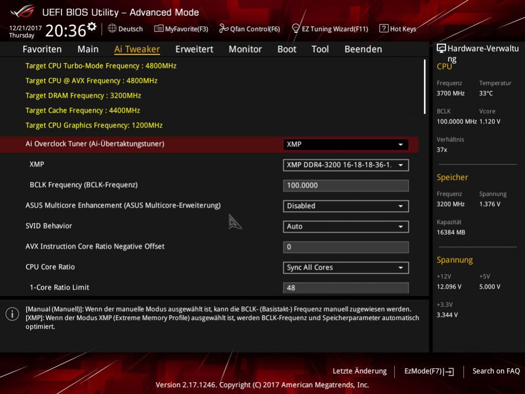
Task: Click the BCLK Frequency input field
Action: coord(346,185)
